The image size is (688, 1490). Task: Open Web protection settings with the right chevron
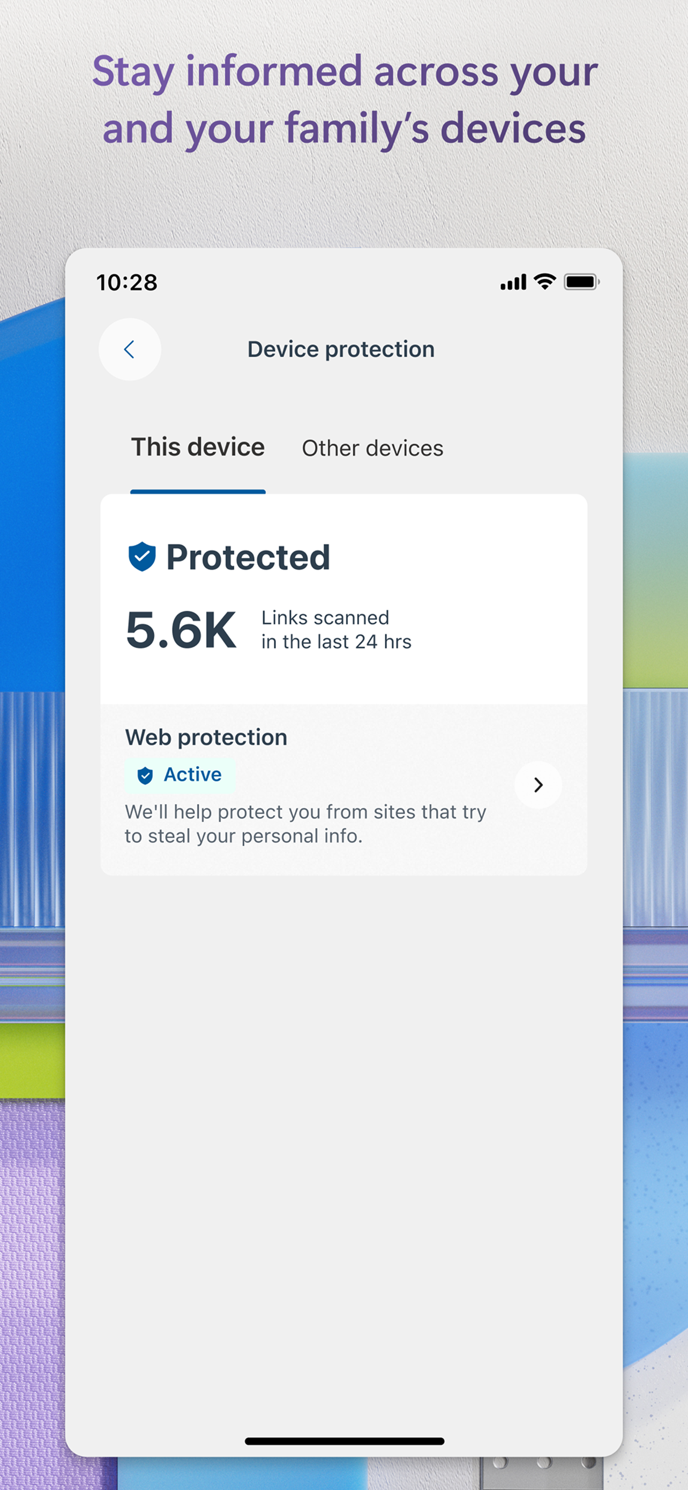(537, 785)
